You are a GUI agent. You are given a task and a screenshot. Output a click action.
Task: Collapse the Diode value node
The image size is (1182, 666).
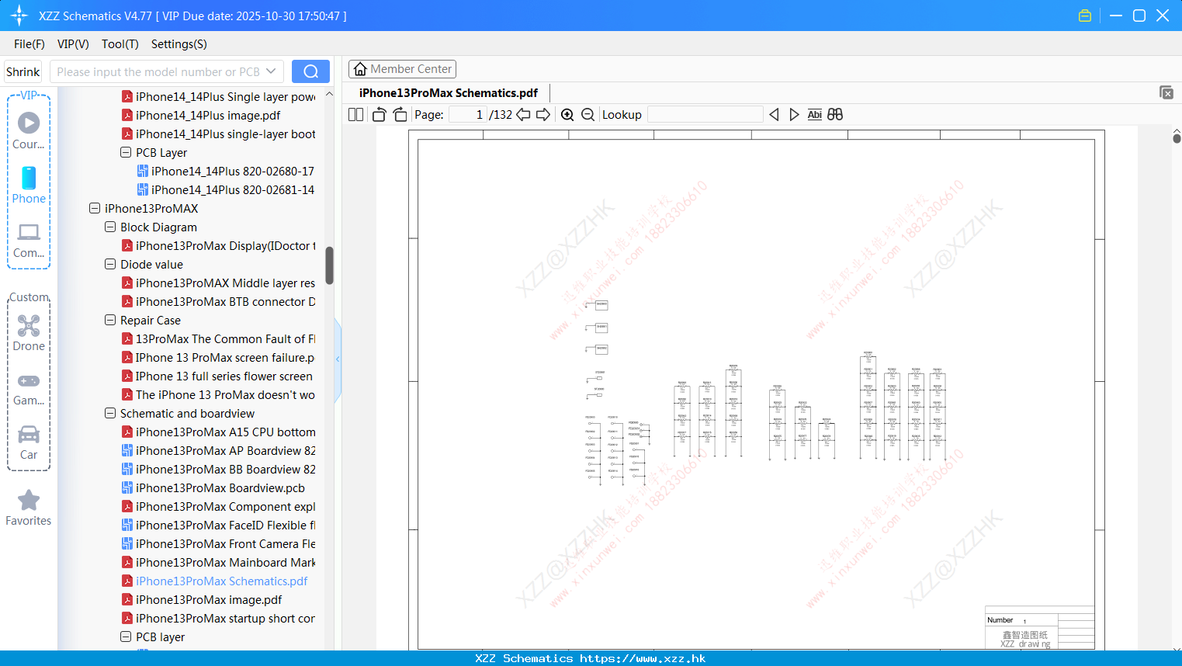110,264
